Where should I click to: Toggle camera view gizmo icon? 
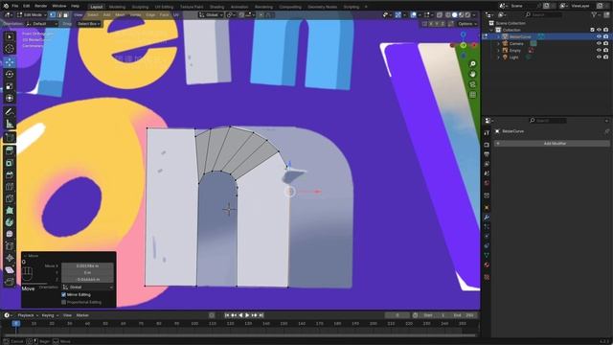[472, 84]
